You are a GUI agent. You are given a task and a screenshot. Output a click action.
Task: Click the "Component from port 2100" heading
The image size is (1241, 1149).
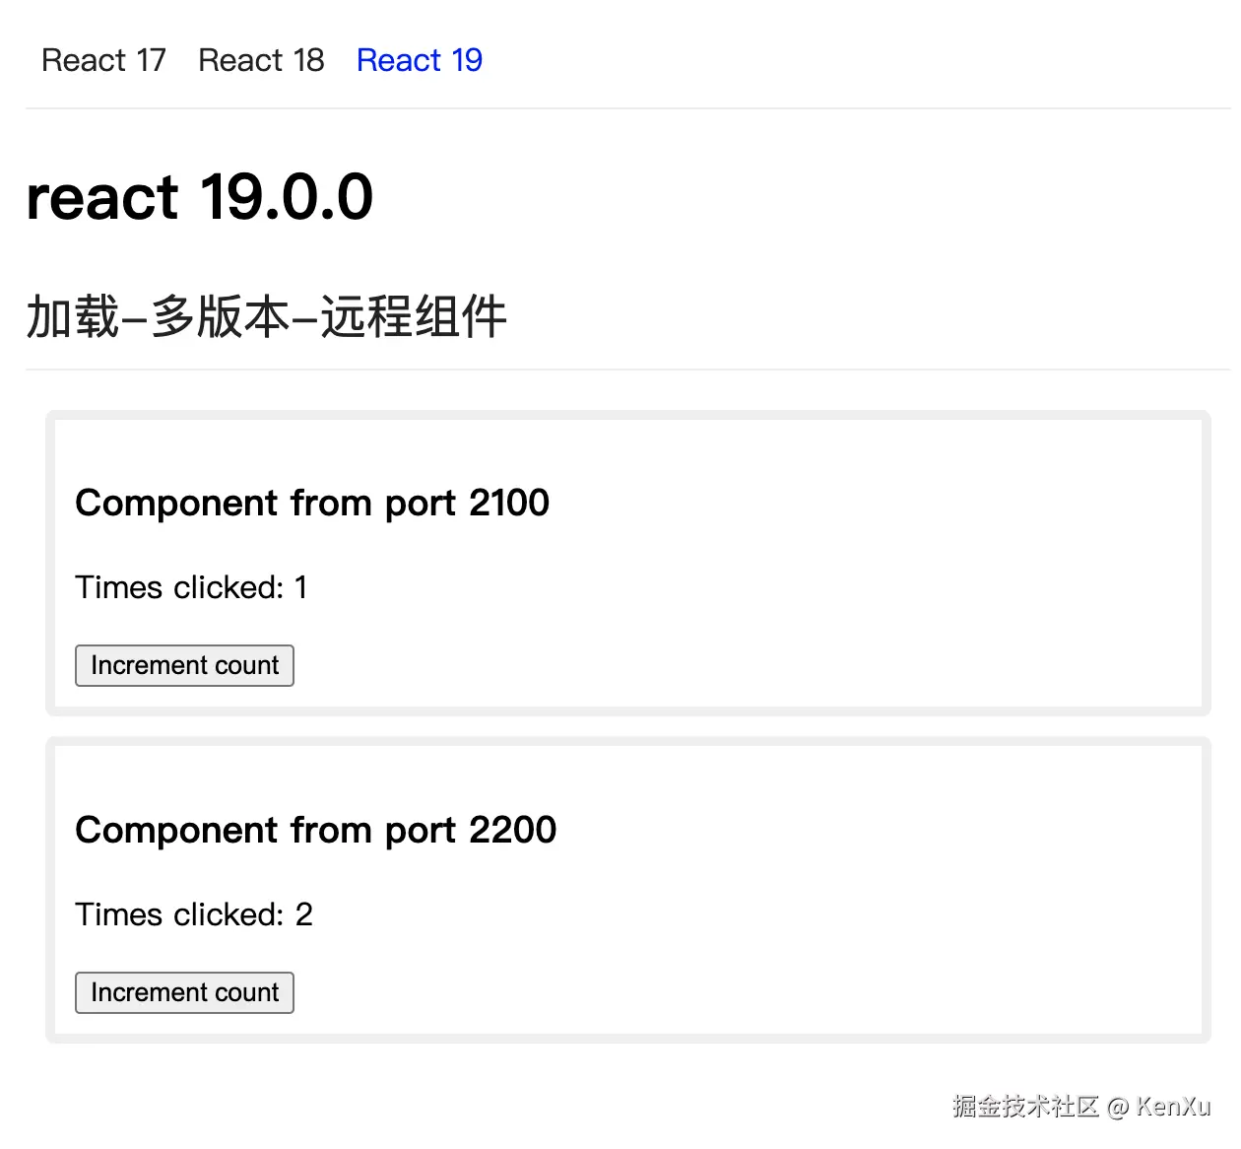tap(312, 503)
